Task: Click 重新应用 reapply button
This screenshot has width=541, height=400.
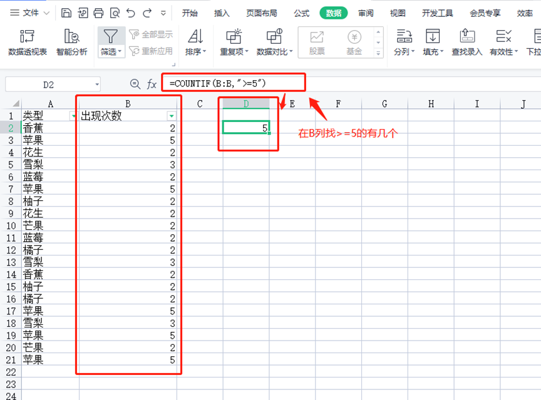Action: coord(151,51)
